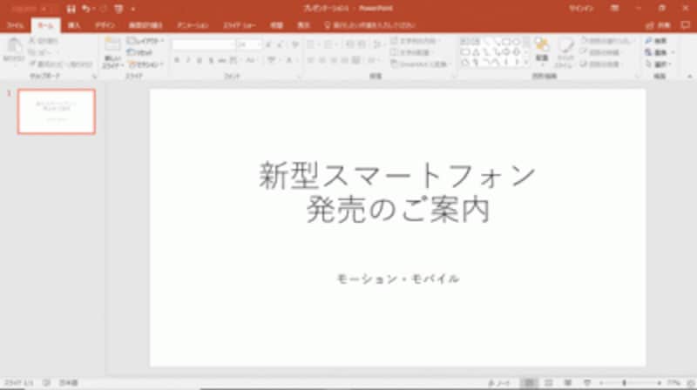Switch to the デザイン ribbon tab
Screen dimensions: 697x390
(x=105, y=25)
